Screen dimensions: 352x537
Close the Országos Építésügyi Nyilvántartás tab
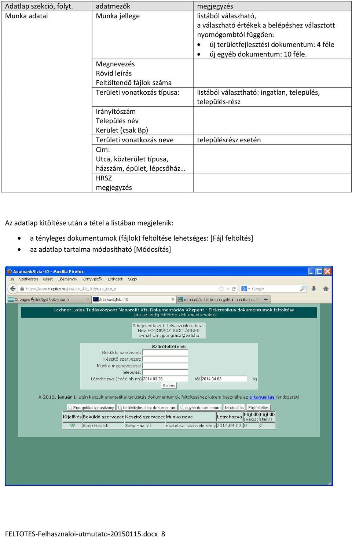(88, 299)
